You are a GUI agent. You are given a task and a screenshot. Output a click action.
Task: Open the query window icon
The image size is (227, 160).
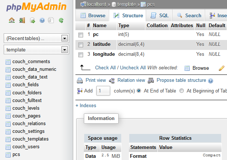click(x=32, y=21)
